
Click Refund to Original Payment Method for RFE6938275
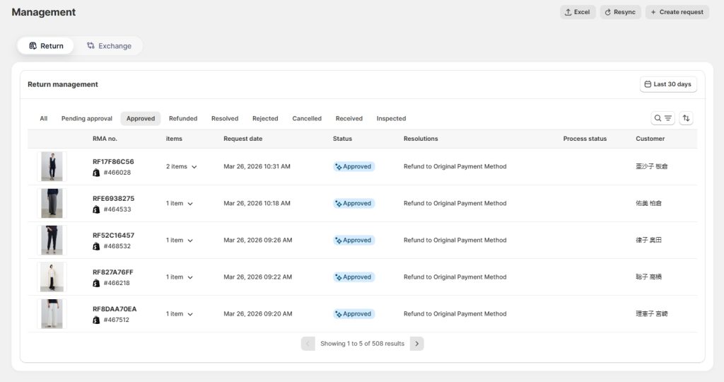(x=455, y=203)
